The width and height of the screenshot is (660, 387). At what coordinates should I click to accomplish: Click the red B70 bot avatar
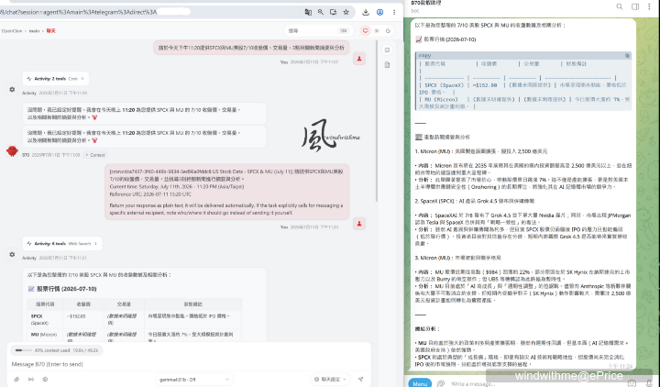(x=12, y=150)
